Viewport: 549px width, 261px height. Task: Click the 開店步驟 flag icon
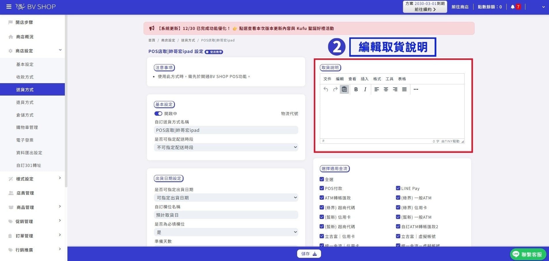coord(11,22)
